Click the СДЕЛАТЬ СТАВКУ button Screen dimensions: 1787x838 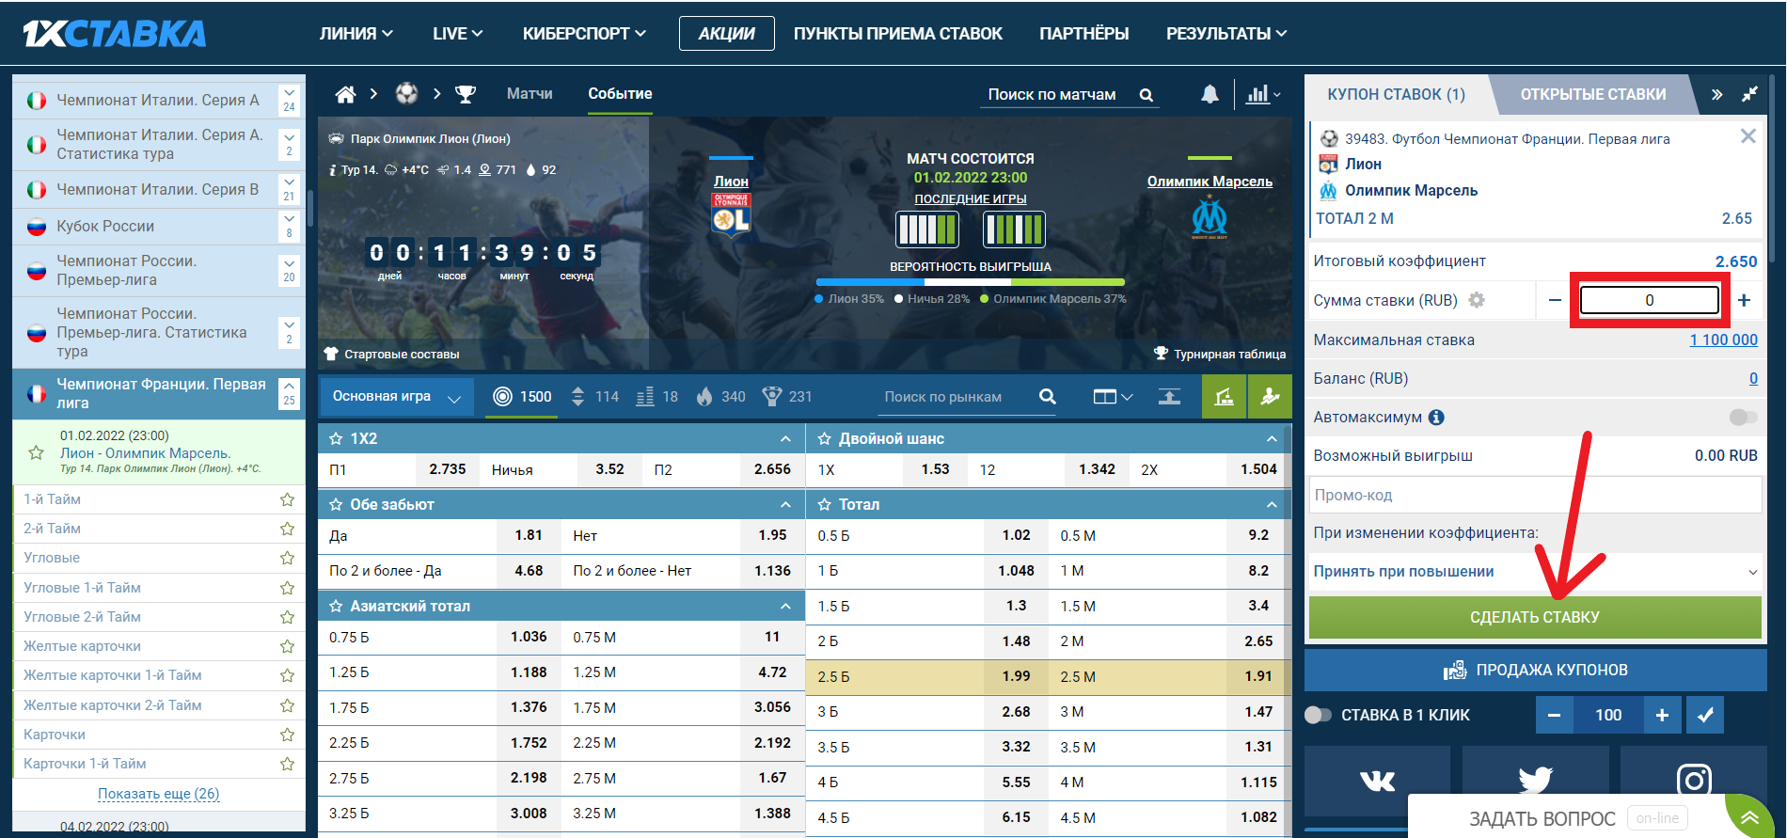[1535, 617]
